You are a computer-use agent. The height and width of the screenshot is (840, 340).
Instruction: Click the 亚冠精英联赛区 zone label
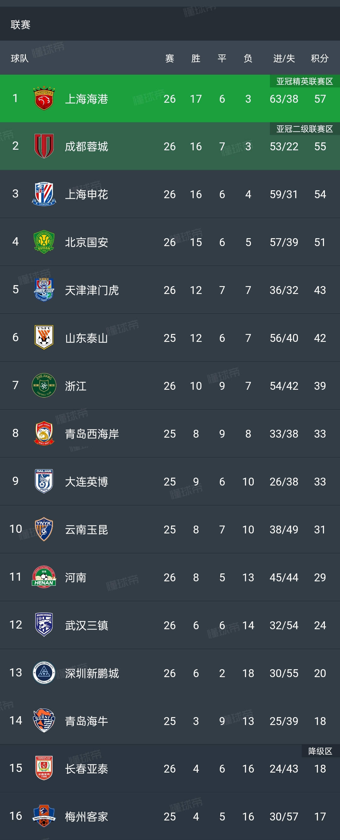pos(304,81)
